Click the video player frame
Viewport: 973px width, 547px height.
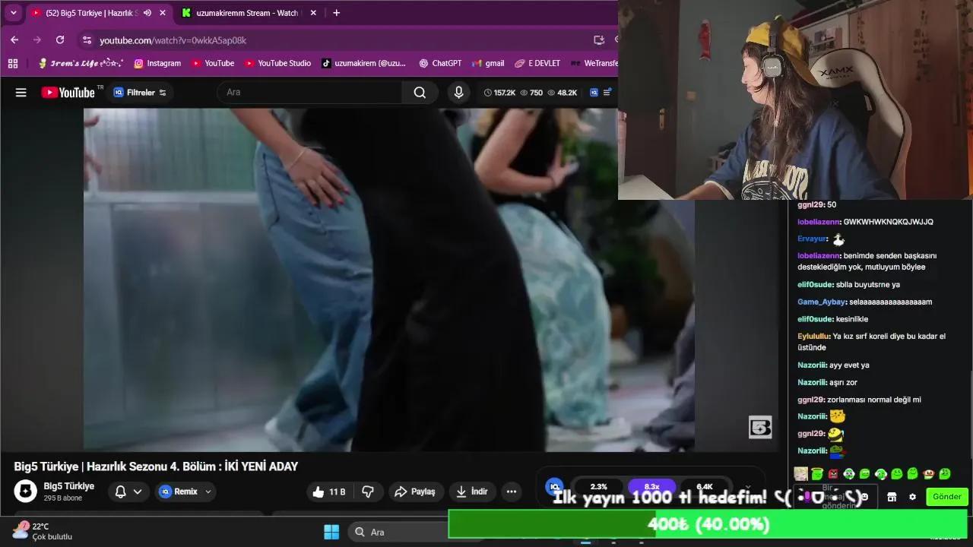coord(388,280)
